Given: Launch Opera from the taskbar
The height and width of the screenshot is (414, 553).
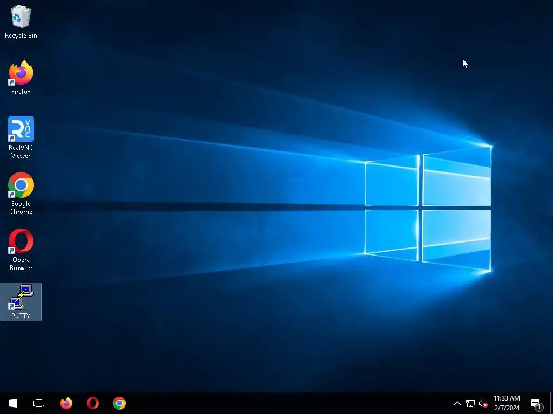Looking at the screenshot, I should tap(93, 403).
